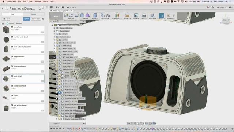Open the screw head thumbnail
Image resolution: width=234 pixels, height=132 pixels.
coord(6,30)
